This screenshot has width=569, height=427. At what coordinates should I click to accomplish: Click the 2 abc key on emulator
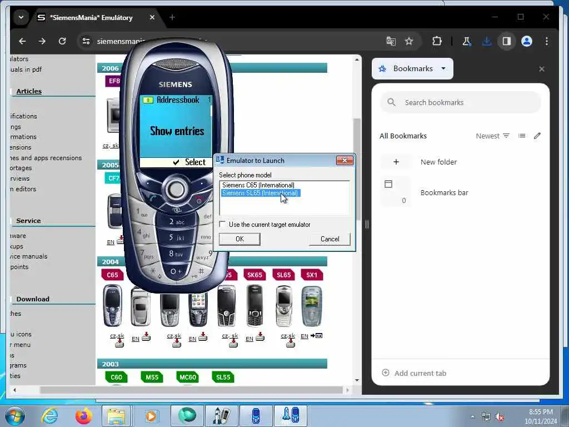(x=177, y=222)
